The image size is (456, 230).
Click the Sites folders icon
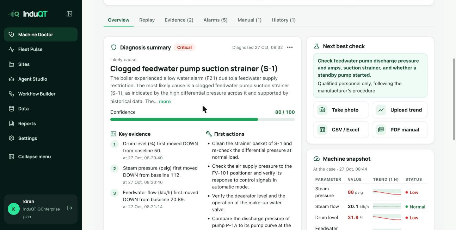[x=12, y=64]
